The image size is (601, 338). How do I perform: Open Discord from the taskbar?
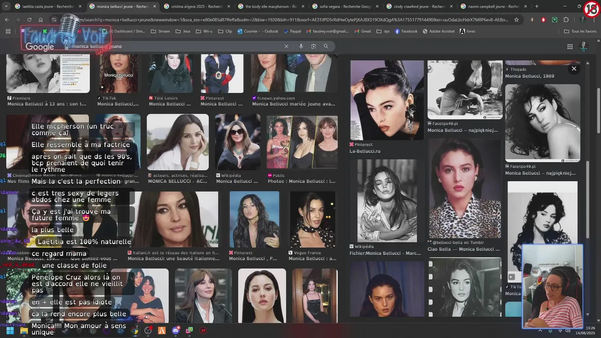(x=176, y=330)
